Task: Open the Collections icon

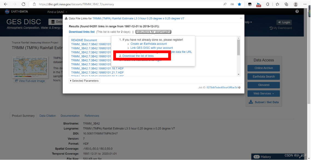Action: 286,4
